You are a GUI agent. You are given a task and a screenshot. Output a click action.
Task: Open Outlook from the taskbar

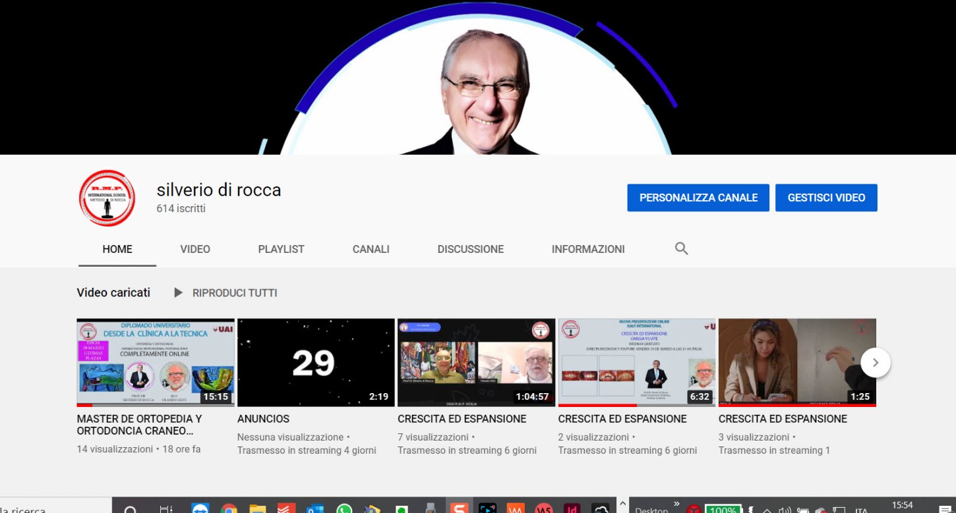(315, 508)
